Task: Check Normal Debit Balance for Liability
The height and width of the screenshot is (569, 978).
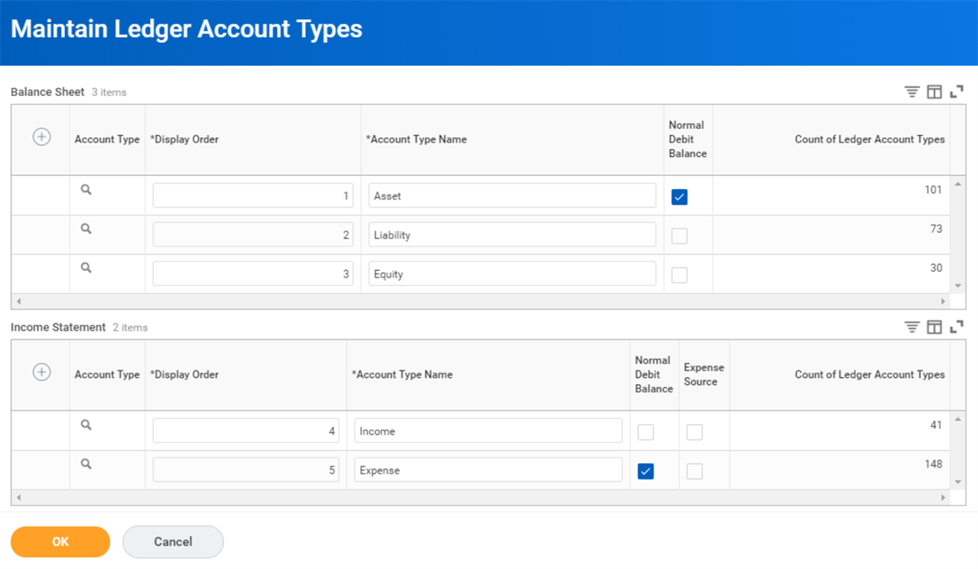Action: click(x=680, y=236)
